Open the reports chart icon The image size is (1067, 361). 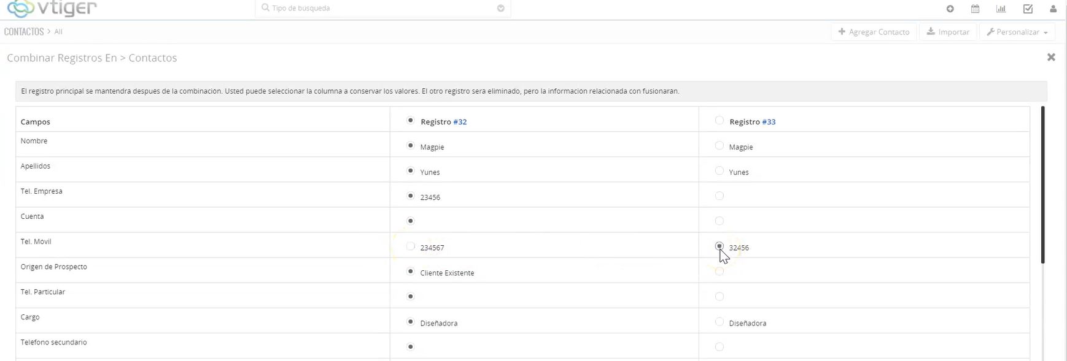[1001, 9]
